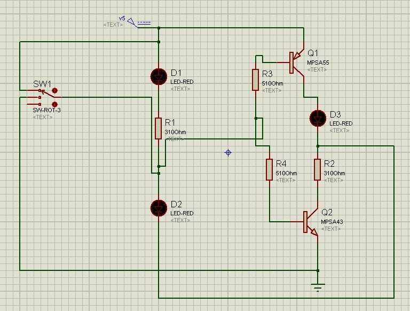410x311 pixels.
Task: Click the <TEXT> placeholder under R4's 510Ohm
Action: click(286, 180)
